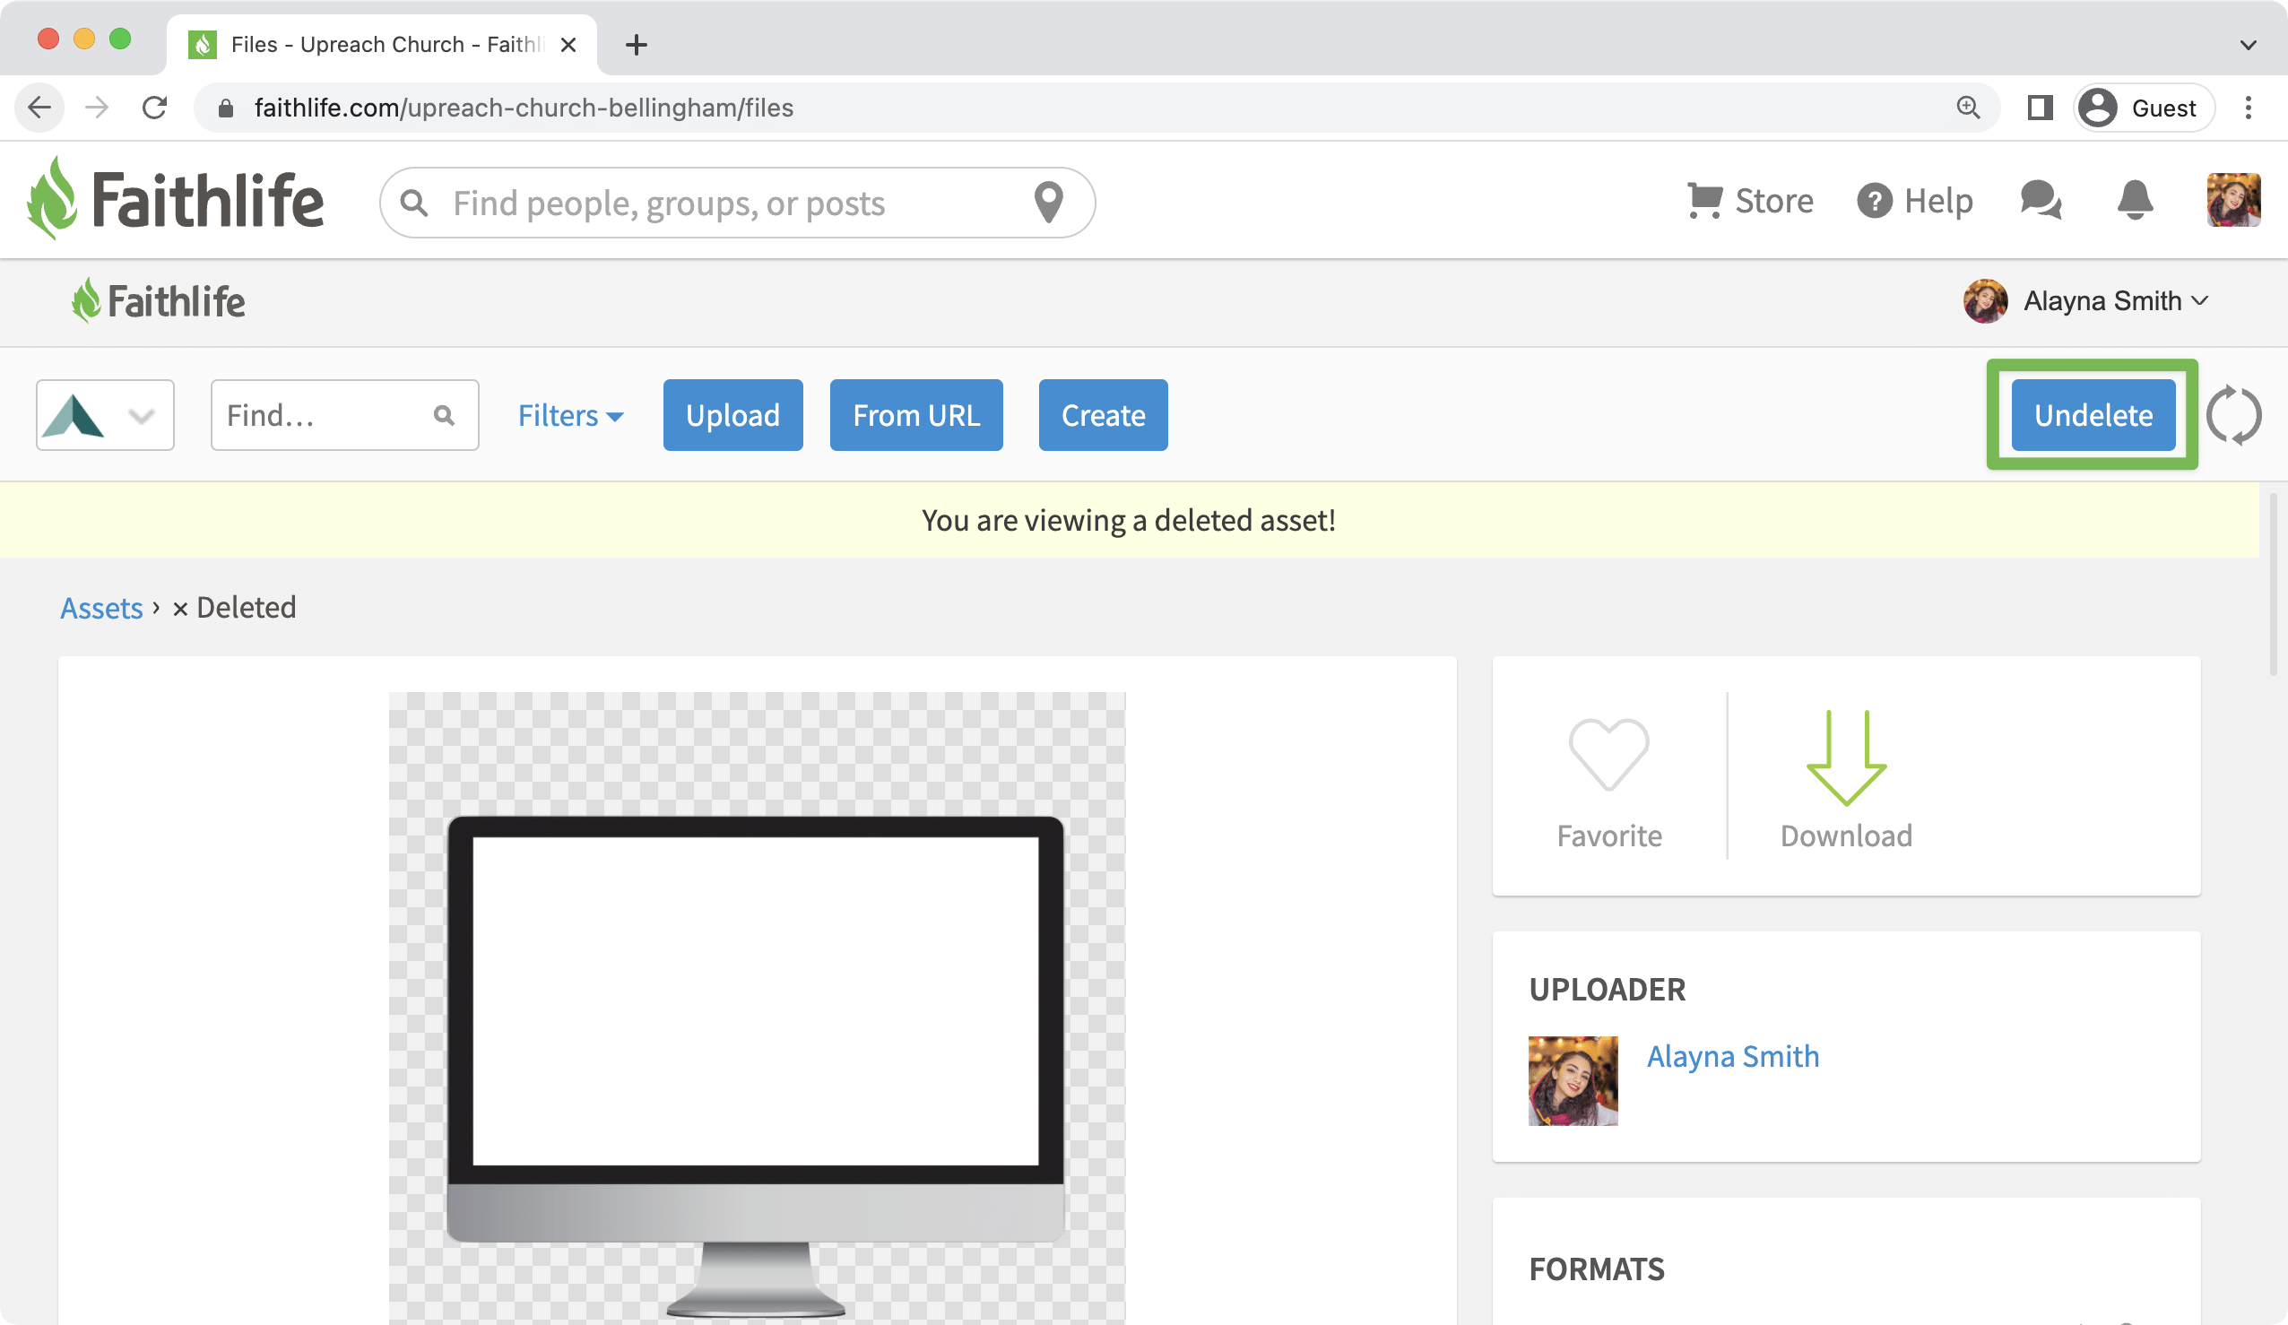Open a new browser tab
Viewport: 2288px width, 1325px height.
[637, 45]
